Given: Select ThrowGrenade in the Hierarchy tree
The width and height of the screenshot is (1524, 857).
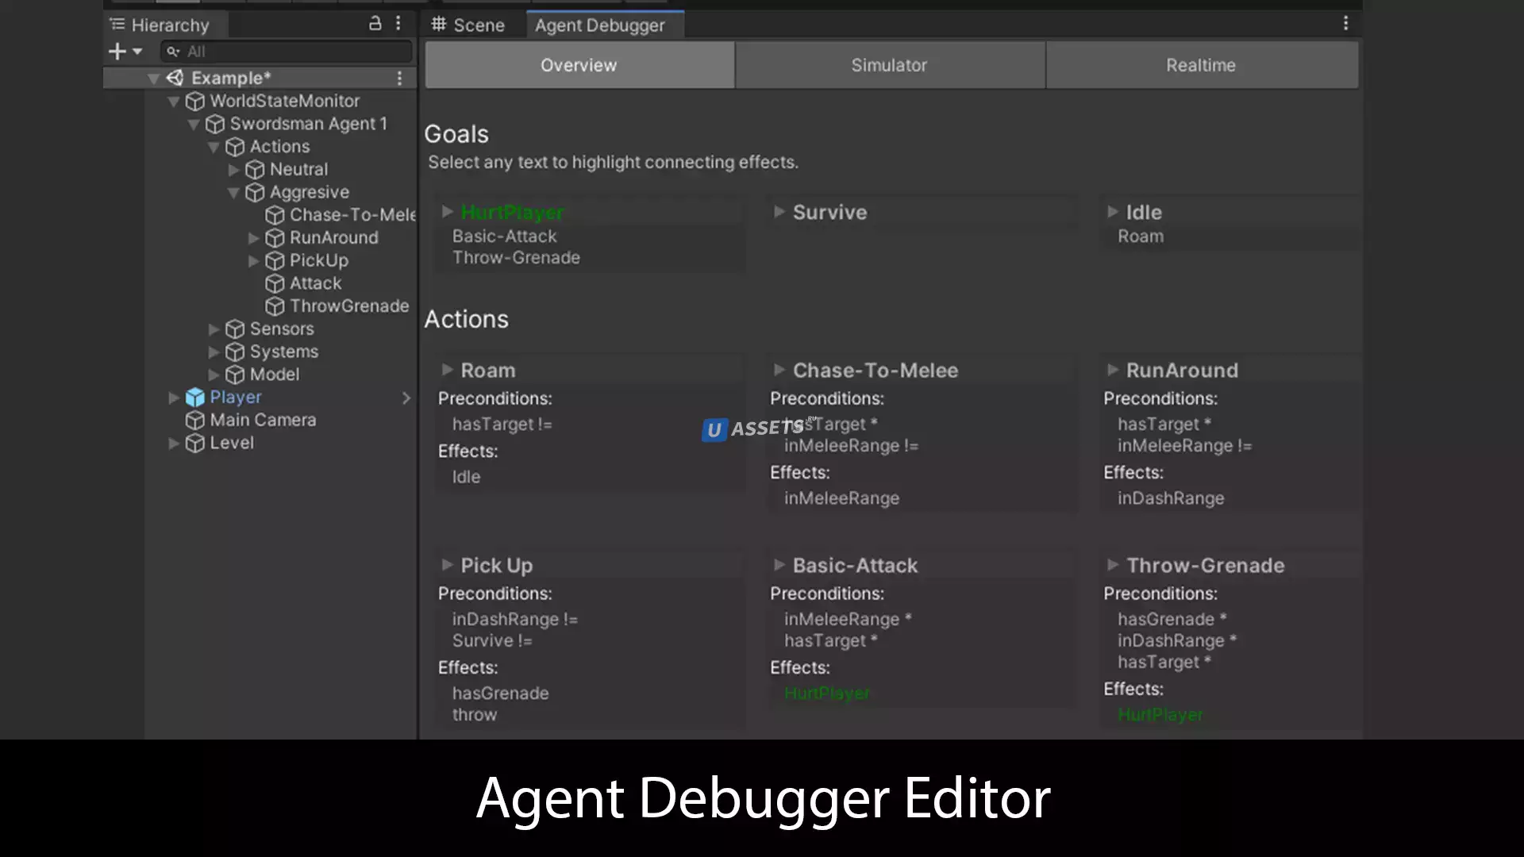Looking at the screenshot, I should [348, 306].
